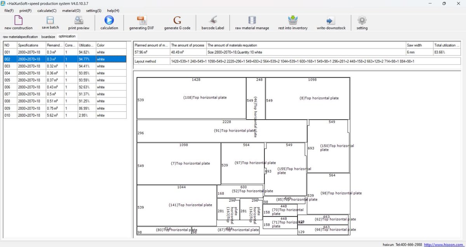Click panel (98)Top horizontal plate

click(329, 193)
